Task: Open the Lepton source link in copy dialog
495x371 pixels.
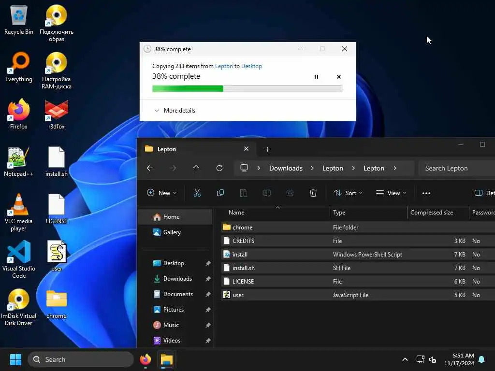Action: click(224, 66)
